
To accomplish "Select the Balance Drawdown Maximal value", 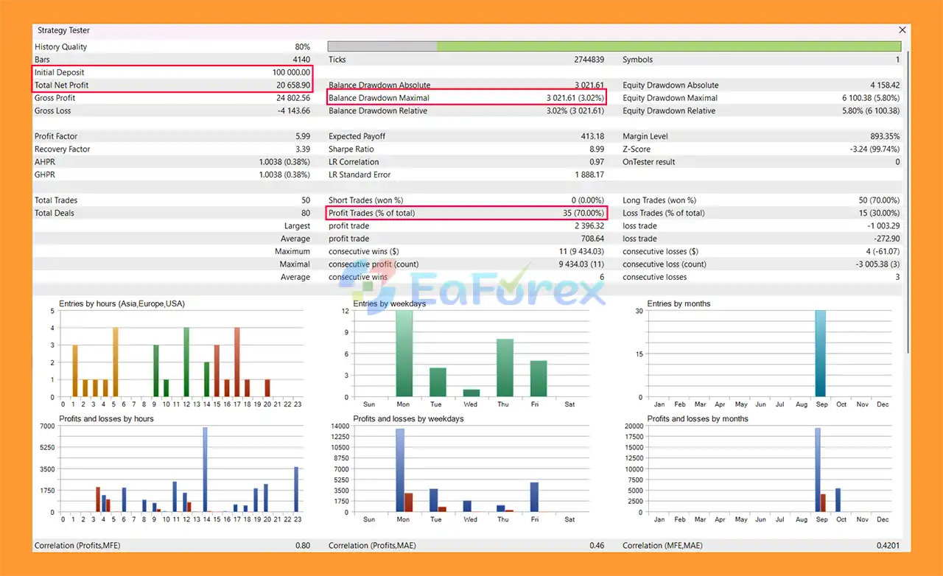I will pos(574,98).
